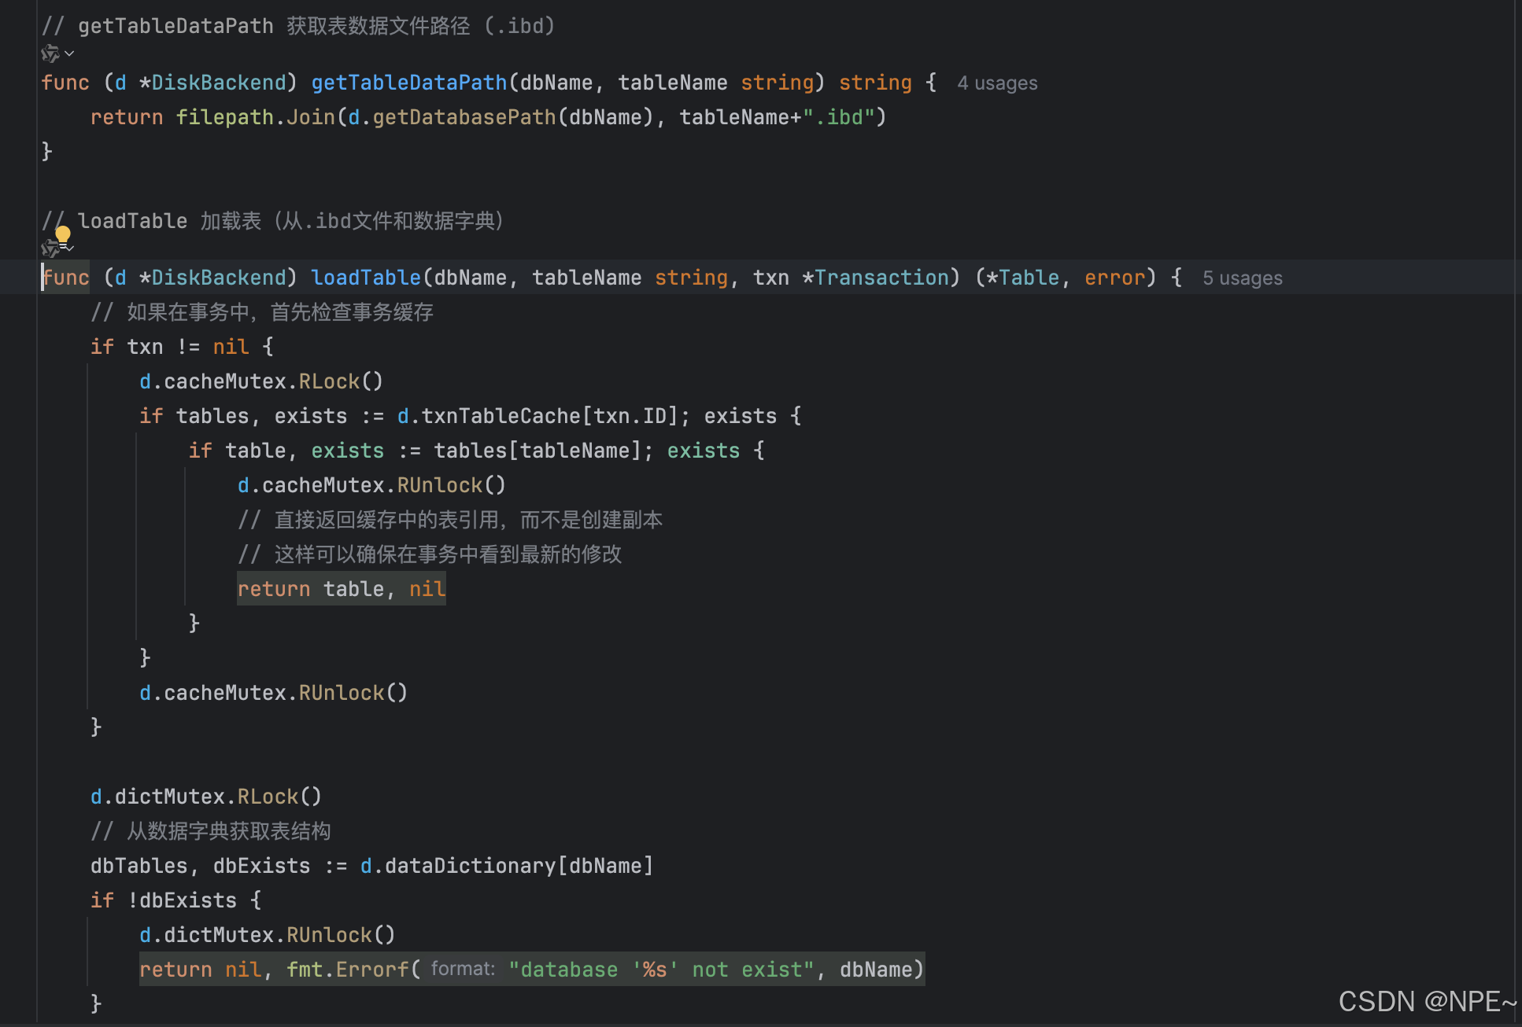This screenshot has width=1522, height=1027.
Task: Click the dataDictionary[dbName] expression
Action: click(x=518, y=866)
